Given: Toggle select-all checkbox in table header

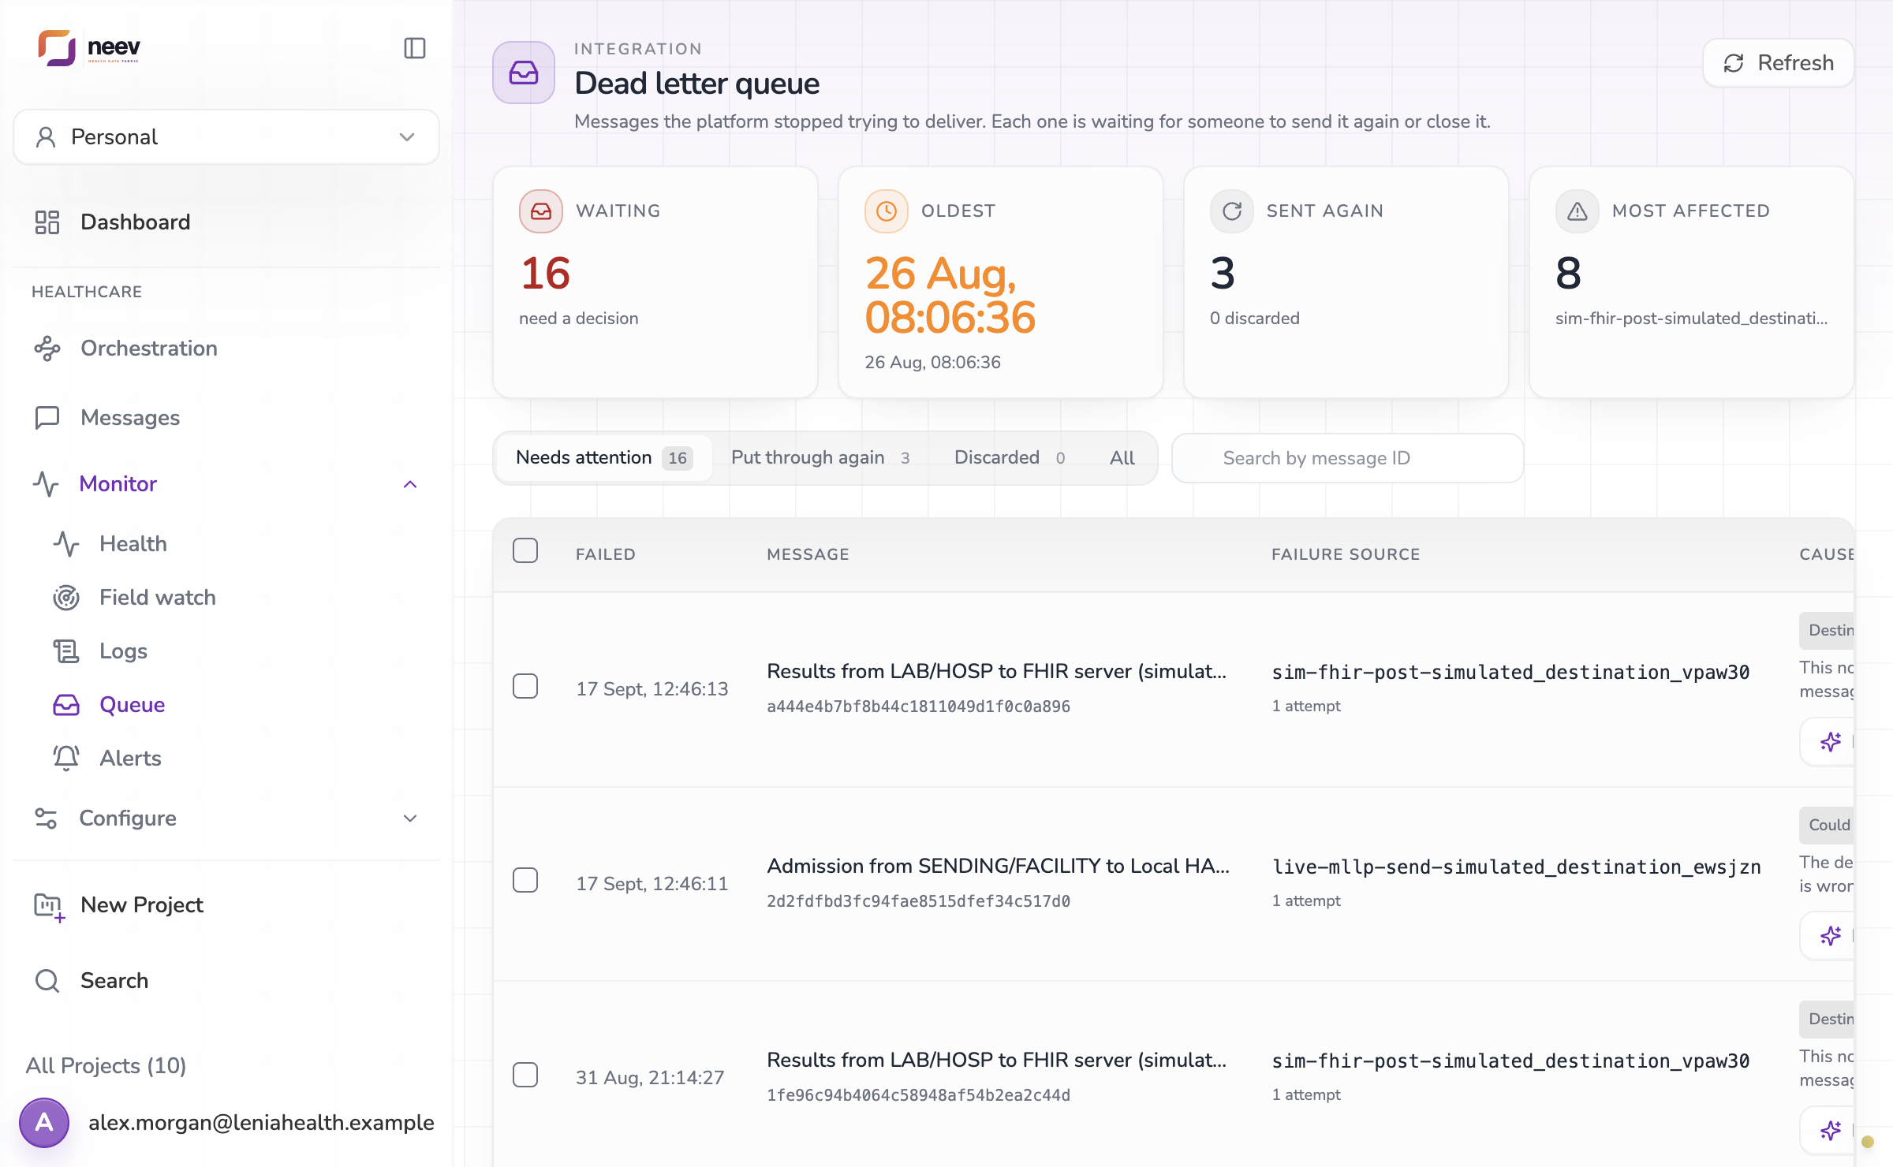Looking at the screenshot, I should coord(525,550).
